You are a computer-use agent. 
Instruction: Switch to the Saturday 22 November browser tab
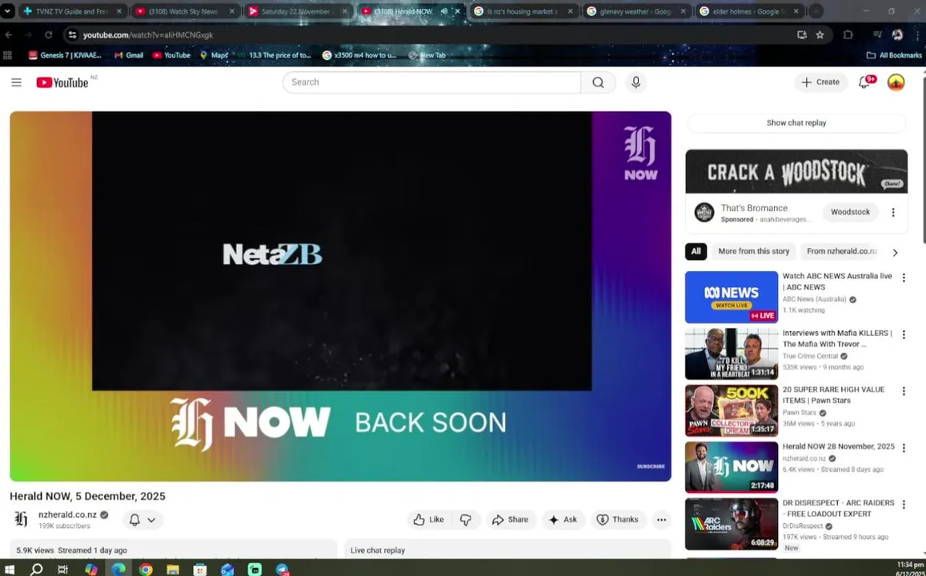point(299,11)
